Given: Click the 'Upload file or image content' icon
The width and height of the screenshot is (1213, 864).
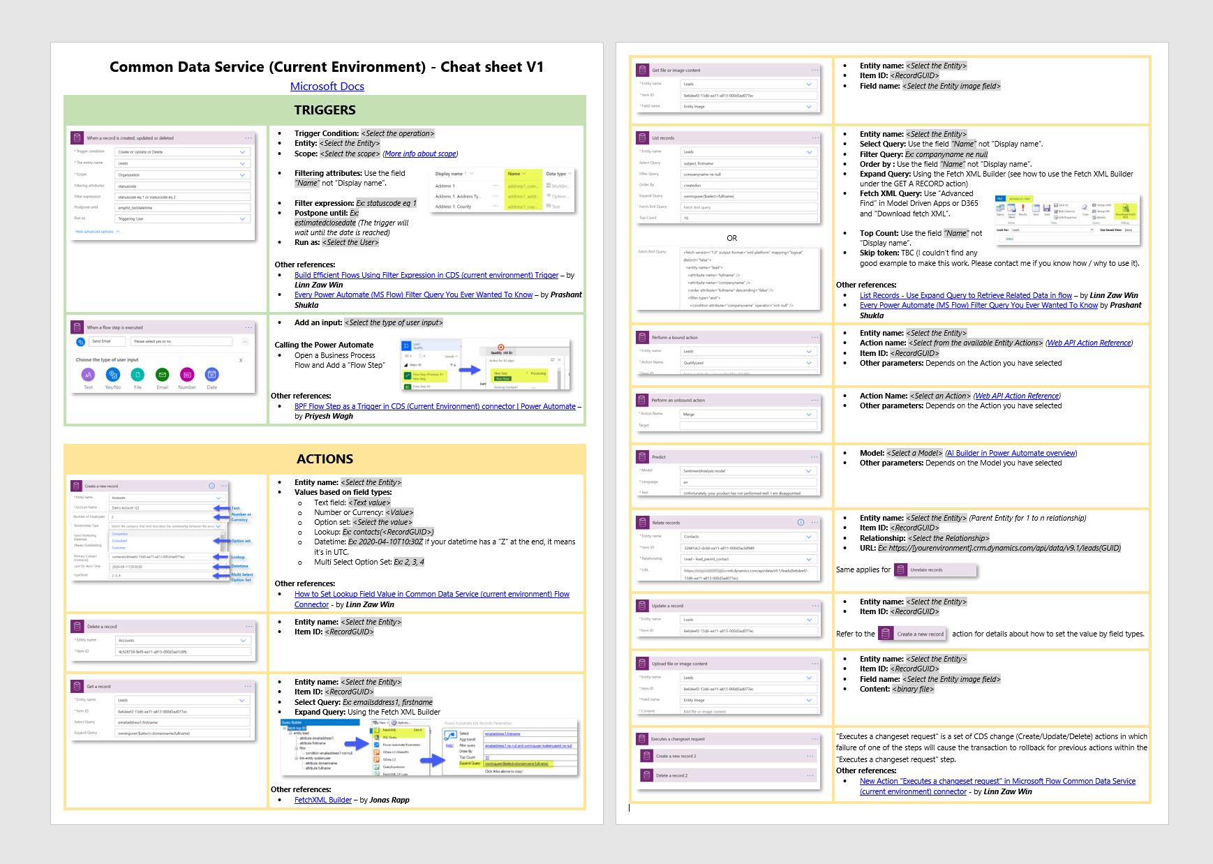Looking at the screenshot, I should tap(643, 663).
